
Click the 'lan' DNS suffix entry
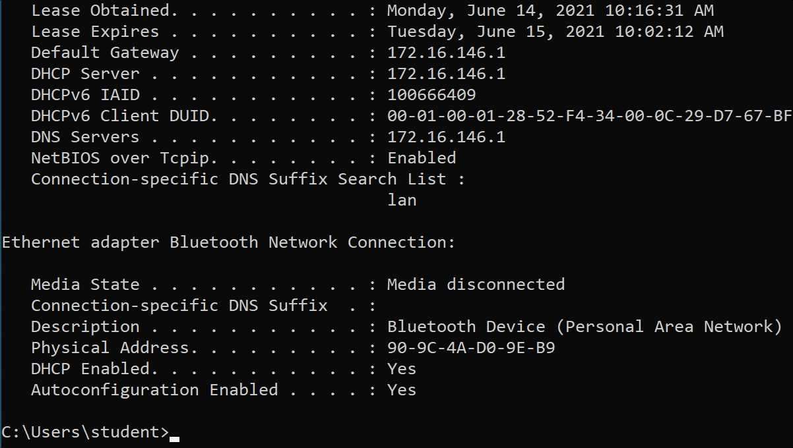coord(402,200)
